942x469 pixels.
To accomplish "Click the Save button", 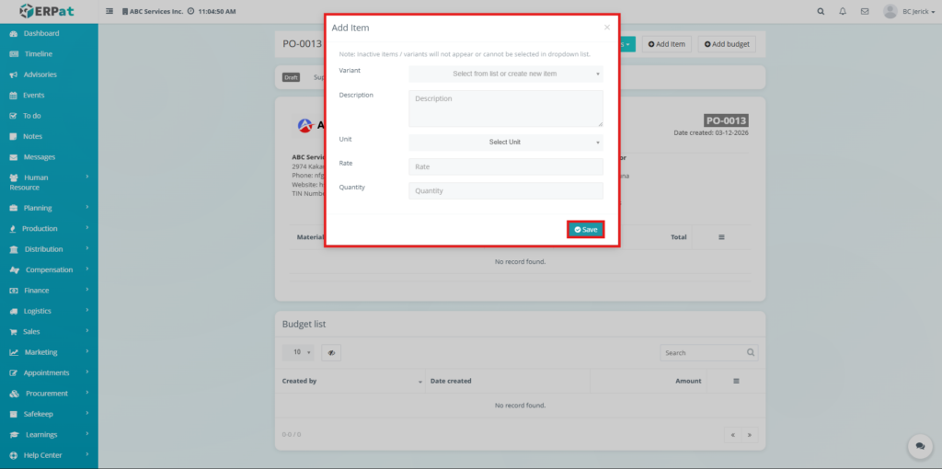I will click(585, 229).
